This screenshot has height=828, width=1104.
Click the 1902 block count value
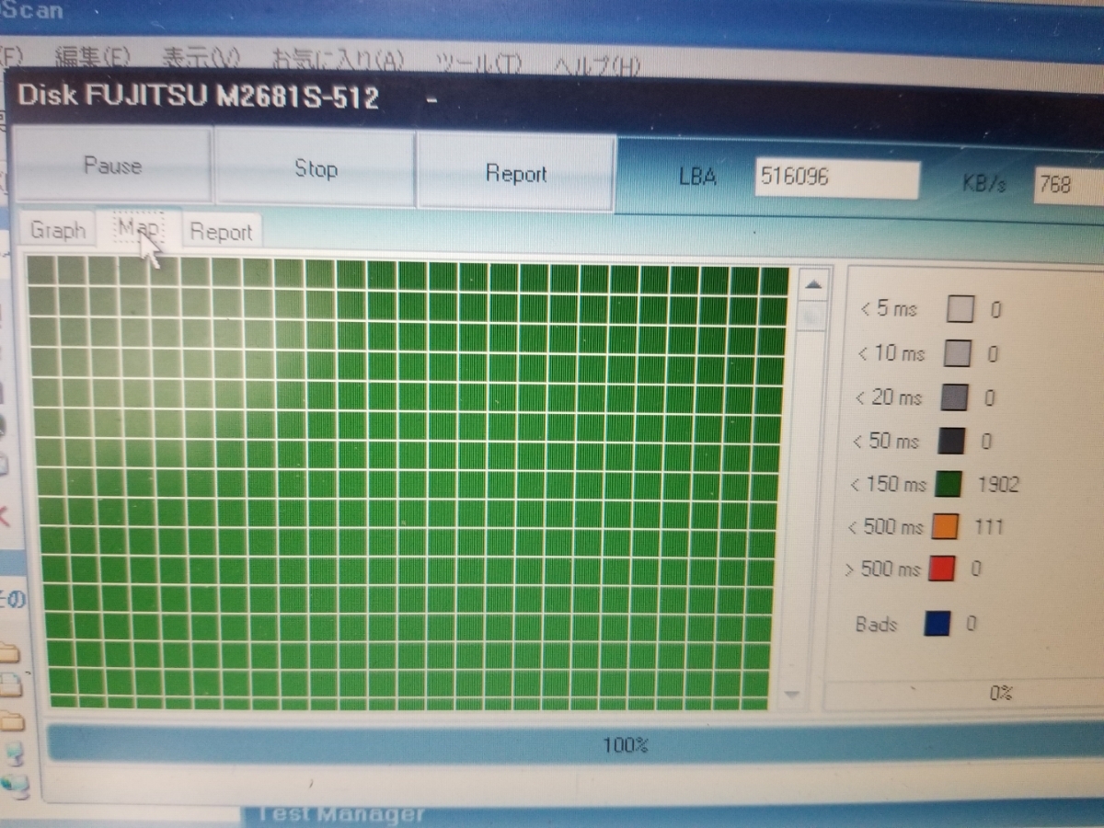[x=998, y=484]
